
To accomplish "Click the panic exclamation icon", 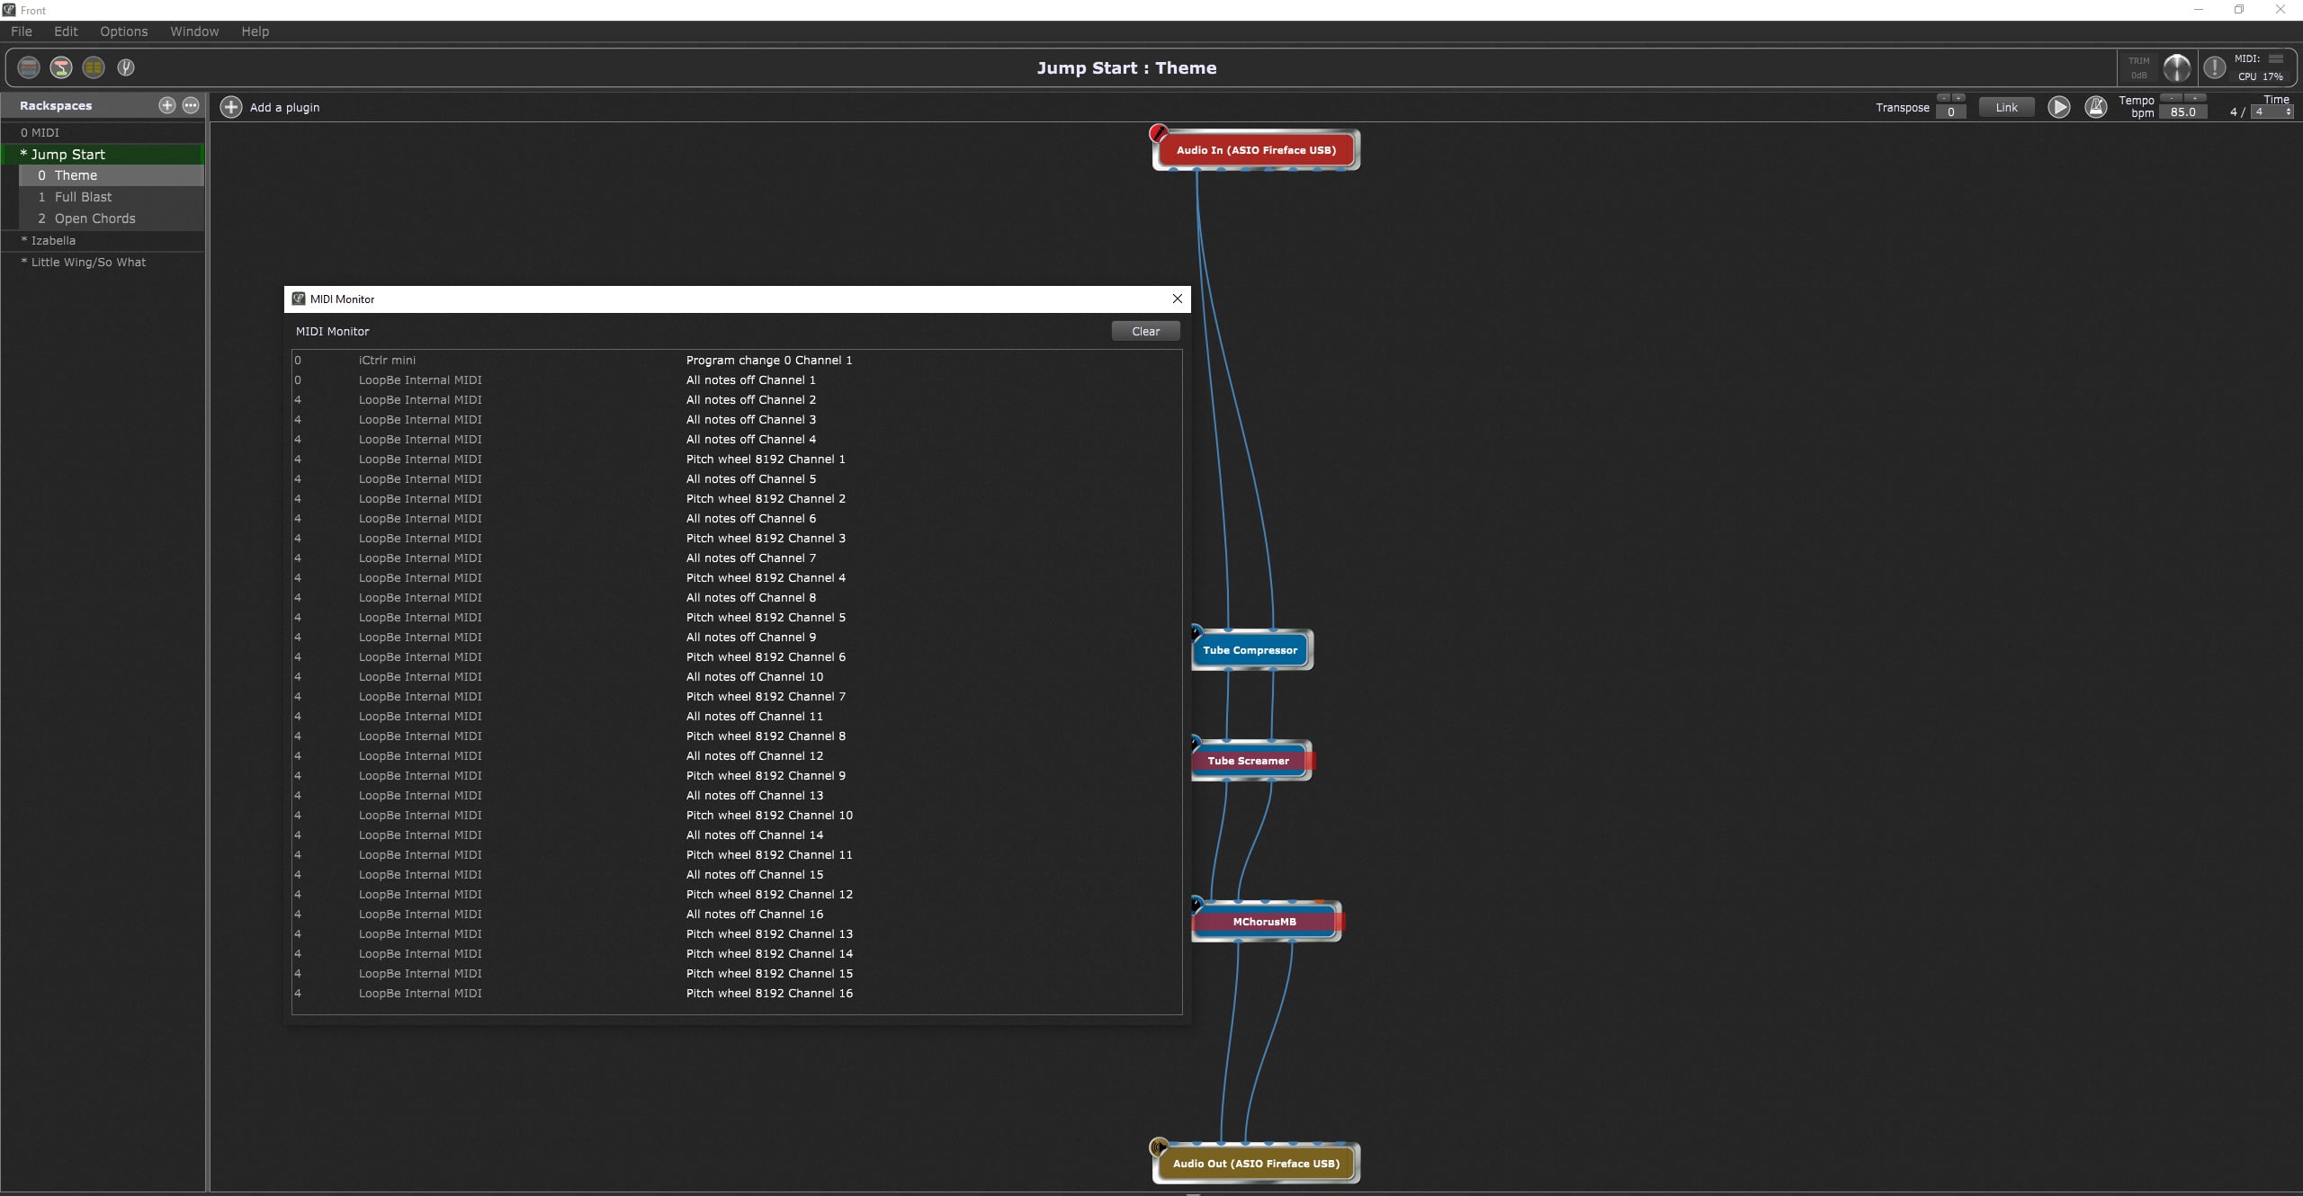I will pos(2214,67).
